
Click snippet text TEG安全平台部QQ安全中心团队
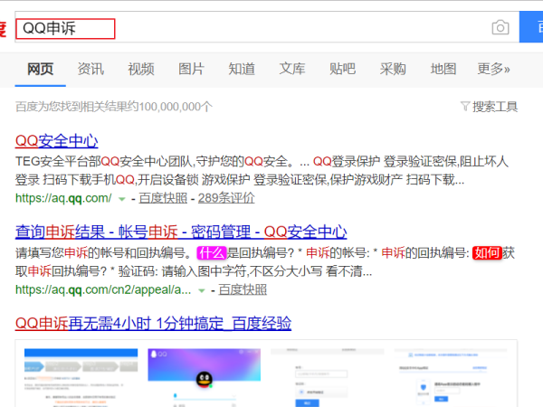point(103,162)
